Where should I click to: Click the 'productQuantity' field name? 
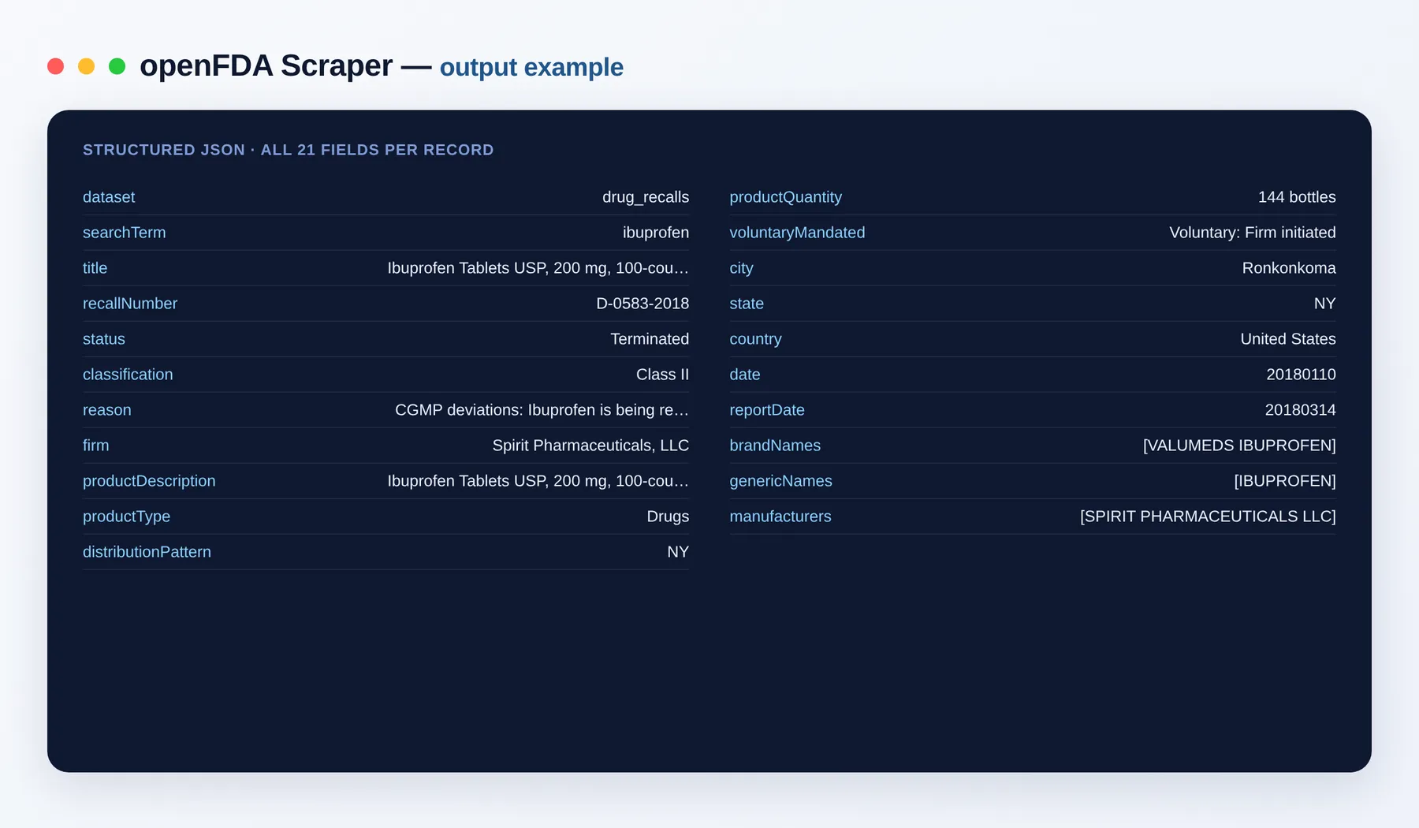click(x=786, y=197)
